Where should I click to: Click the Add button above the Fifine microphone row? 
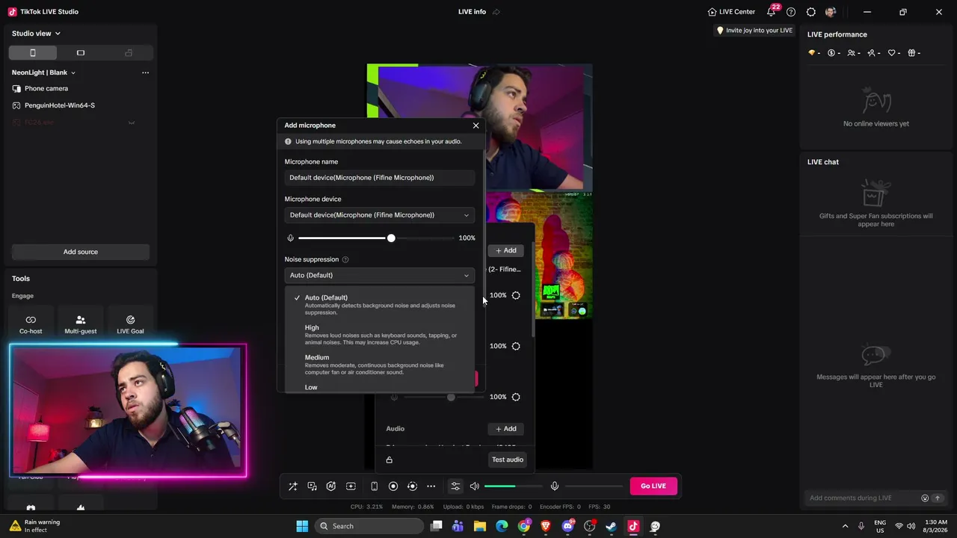click(506, 250)
